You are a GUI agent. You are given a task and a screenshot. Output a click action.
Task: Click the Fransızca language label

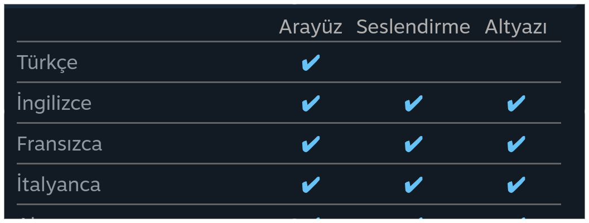tap(60, 144)
